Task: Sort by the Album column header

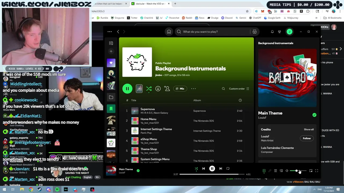Action: pyautogui.click(x=197, y=100)
